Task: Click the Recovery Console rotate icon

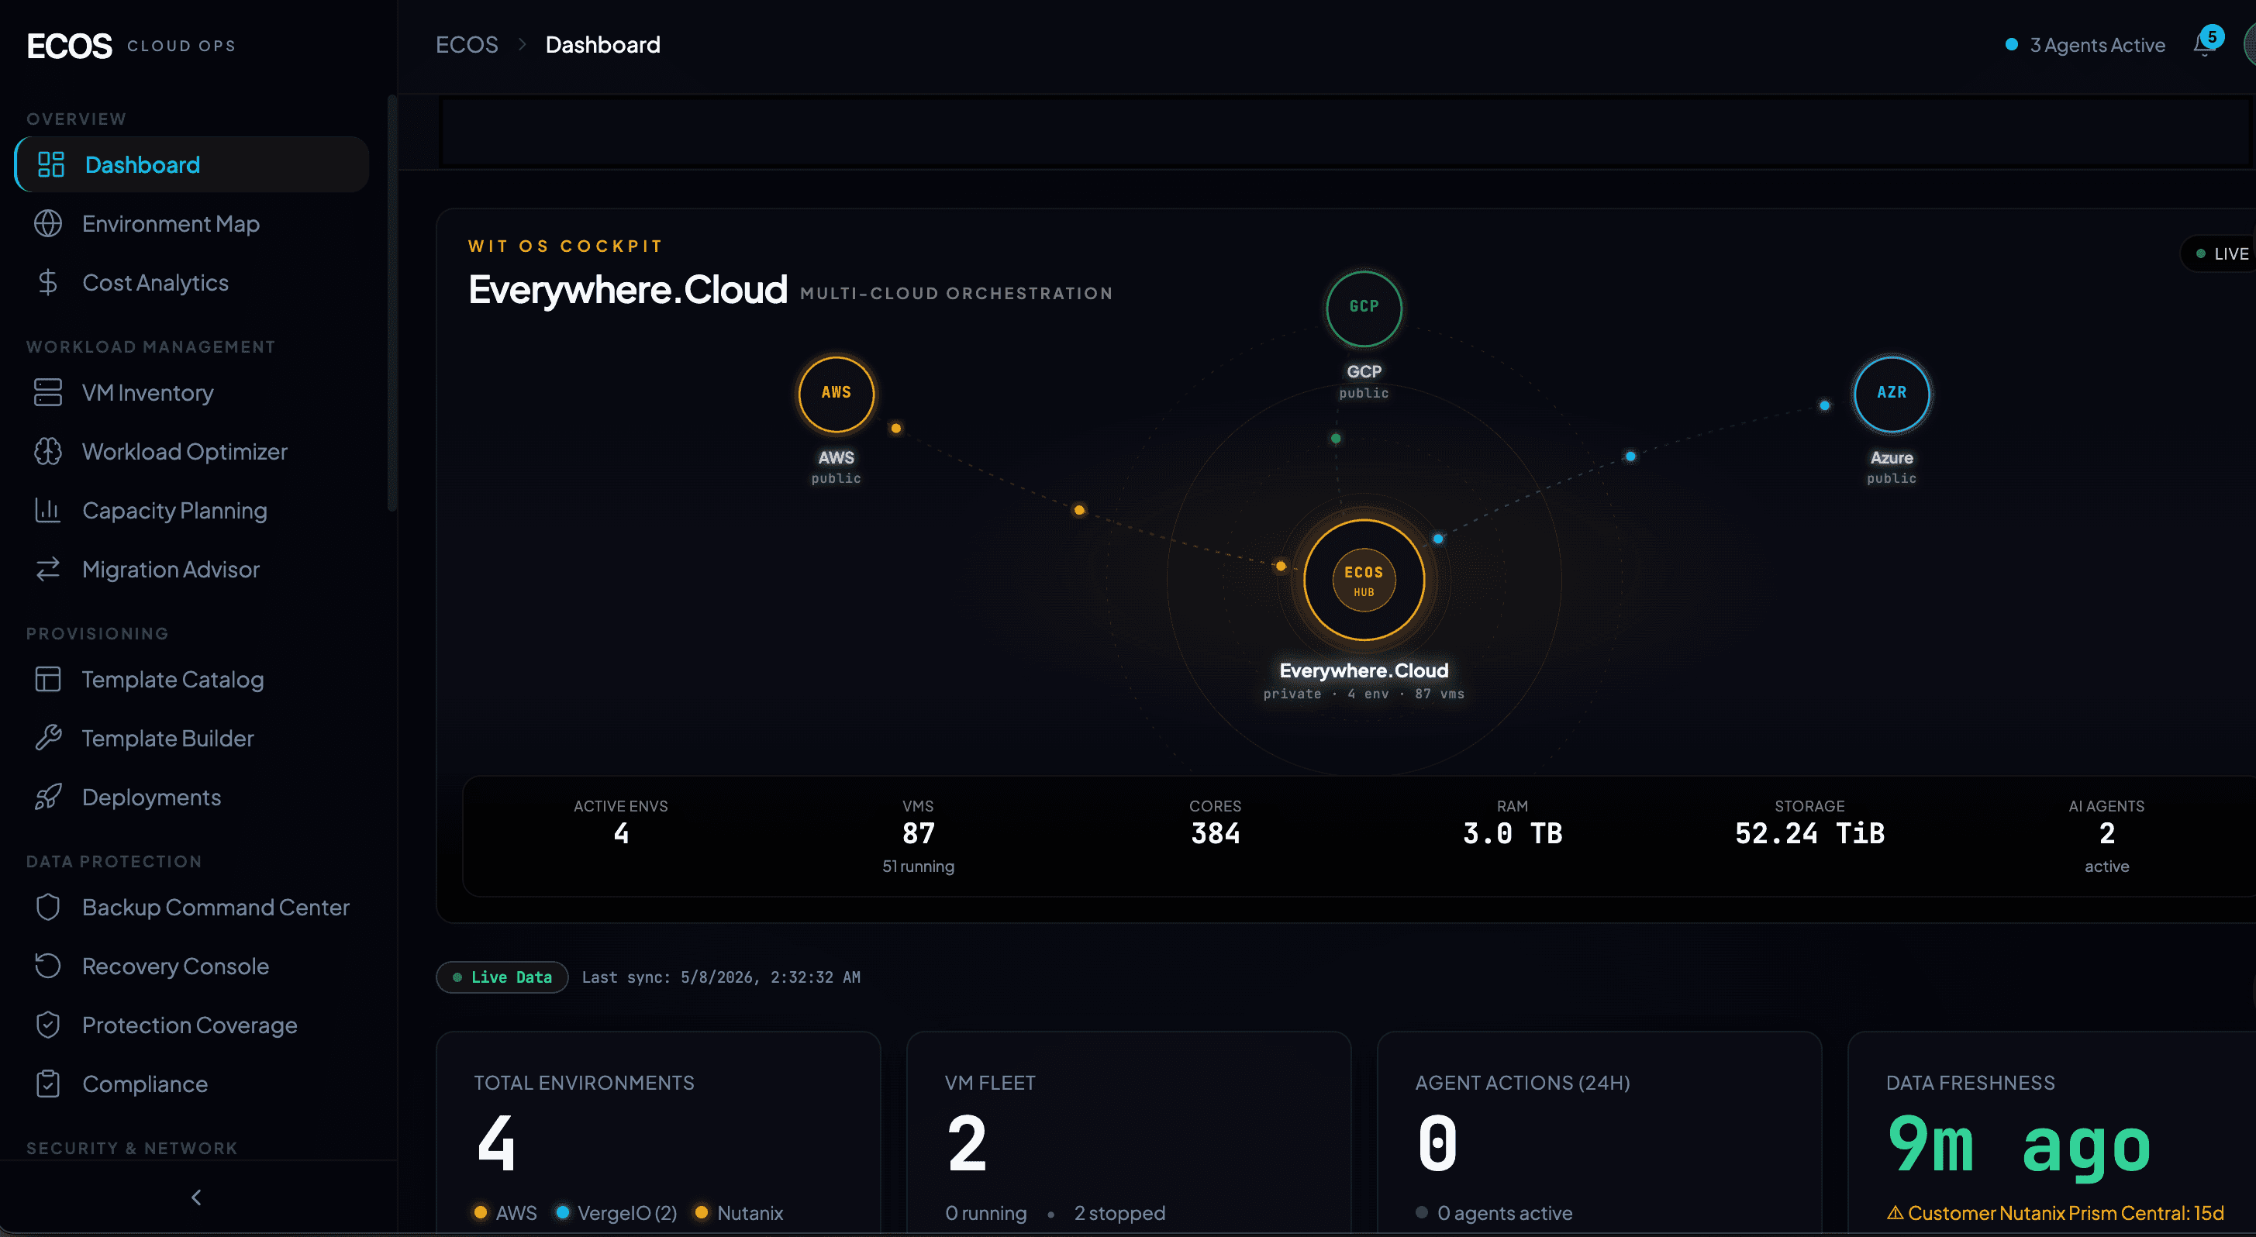Action: pyautogui.click(x=48, y=966)
